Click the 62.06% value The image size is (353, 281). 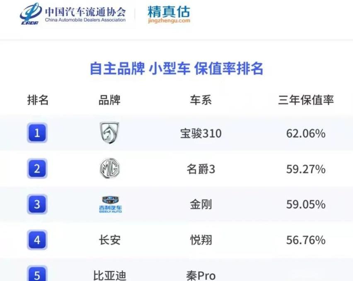306,134
